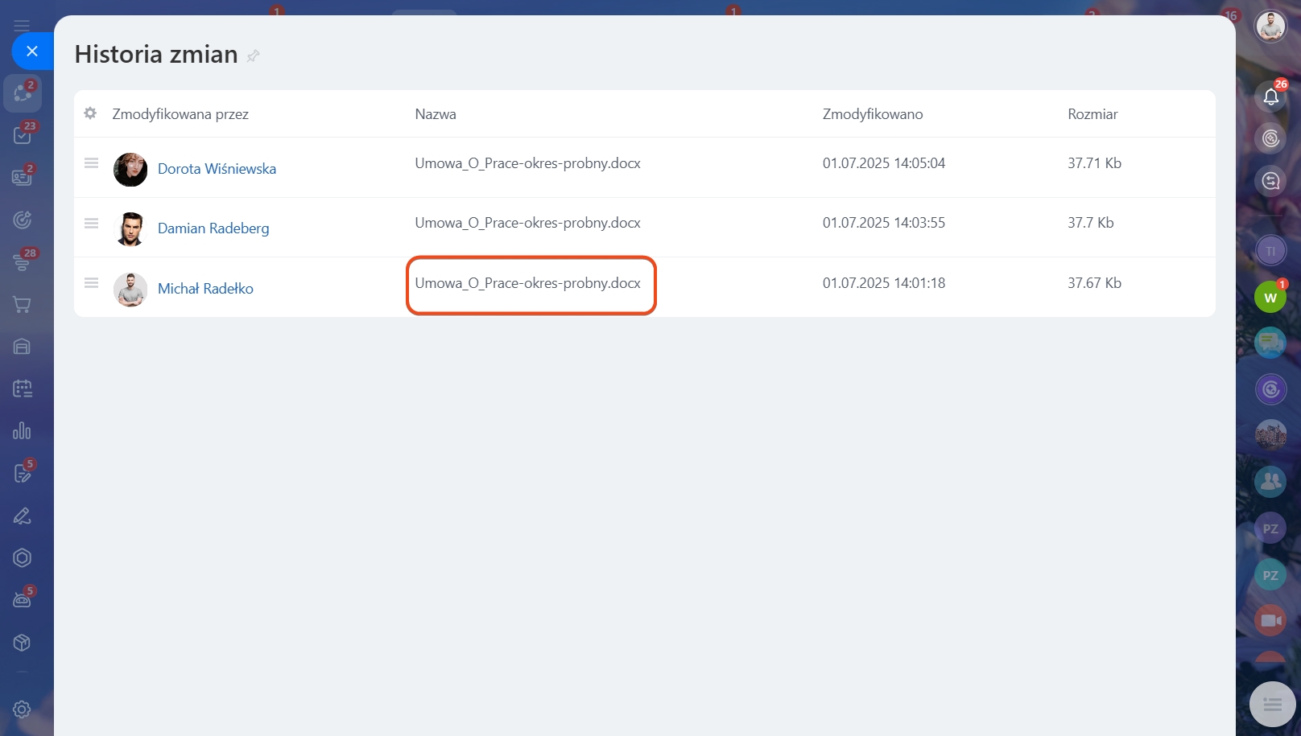The image size is (1301, 736).
Task: Open the hexagon sidebar icon
Action: [x=23, y=557]
